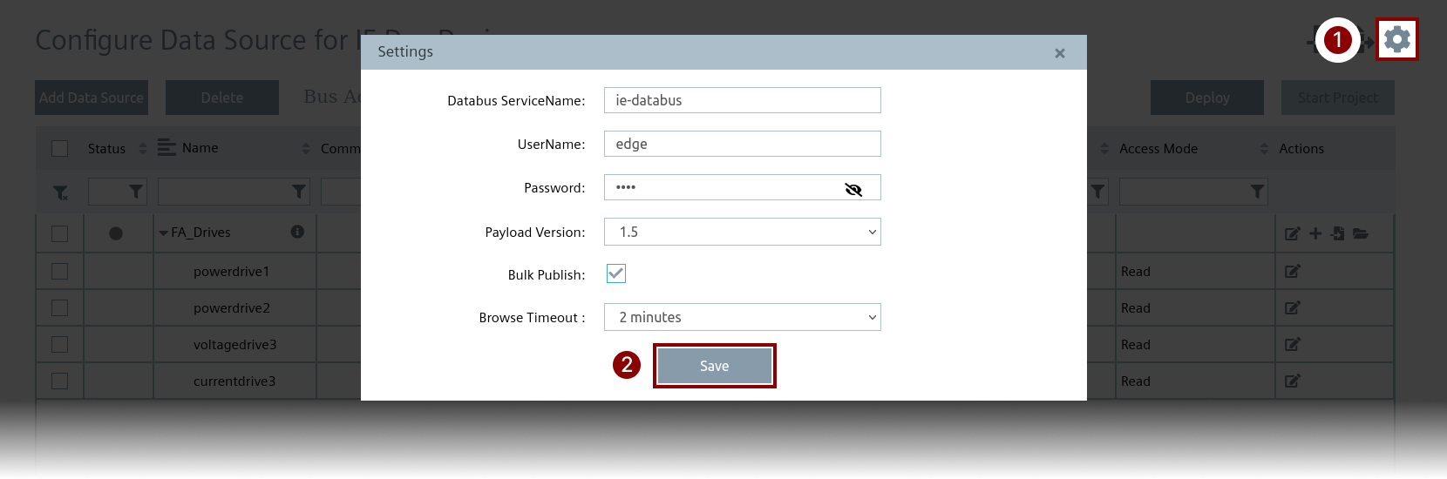
Task: Click the Access Mode filter funnel
Action: (1257, 192)
